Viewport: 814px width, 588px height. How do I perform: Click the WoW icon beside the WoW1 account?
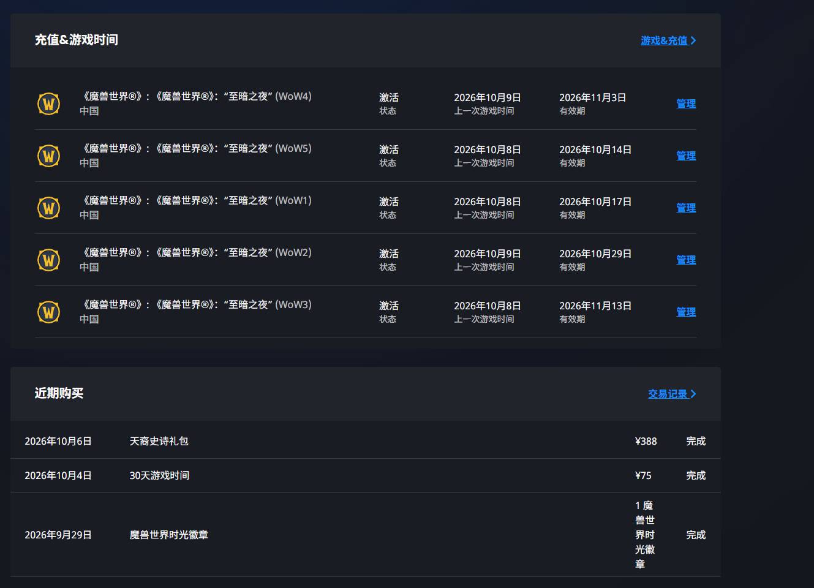point(49,208)
